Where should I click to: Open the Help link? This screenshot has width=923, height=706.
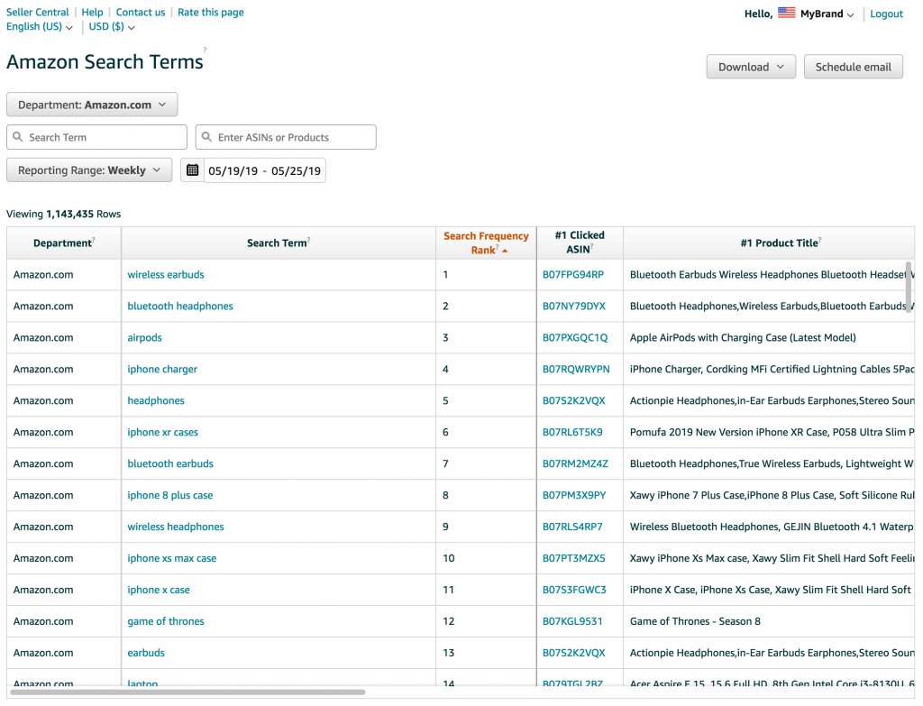coord(92,12)
